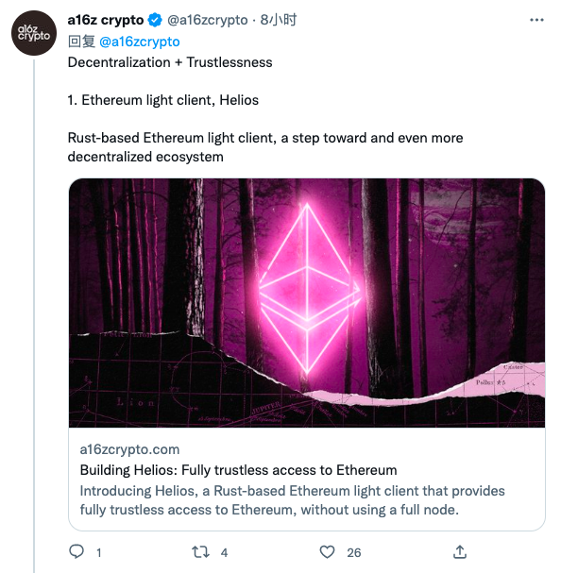Click the Introducing Helios card description
This screenshot has width=561, height=573.
(292, 500)
